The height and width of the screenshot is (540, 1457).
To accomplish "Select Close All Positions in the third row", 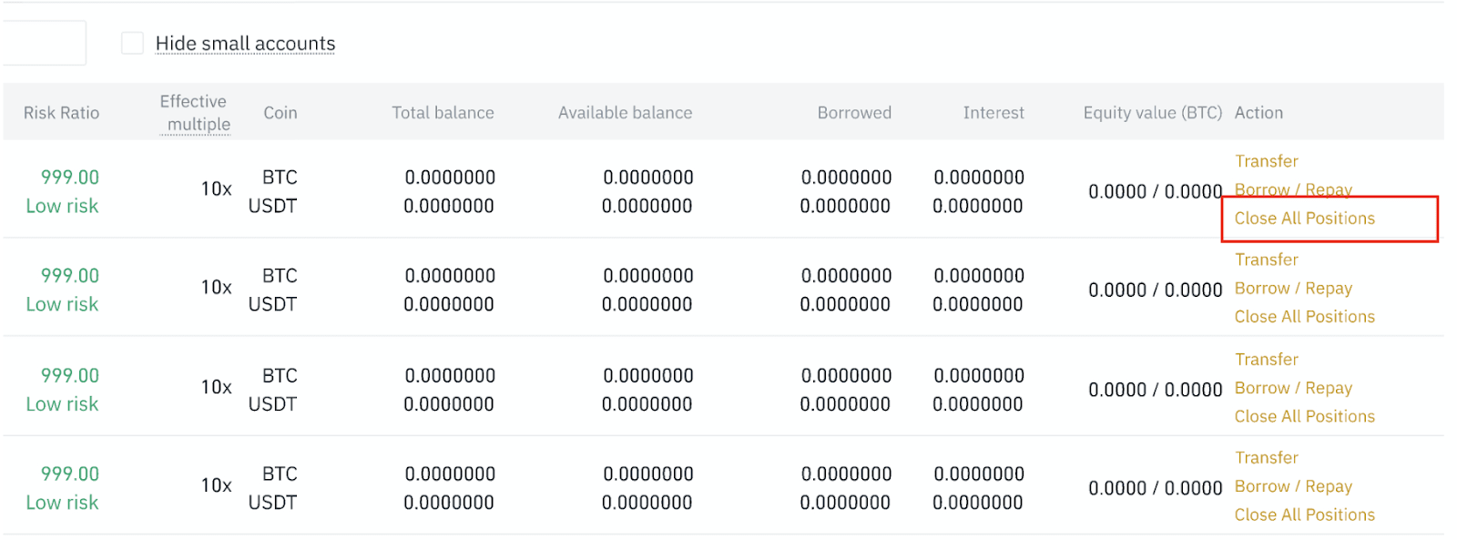I will (1304, 416).
